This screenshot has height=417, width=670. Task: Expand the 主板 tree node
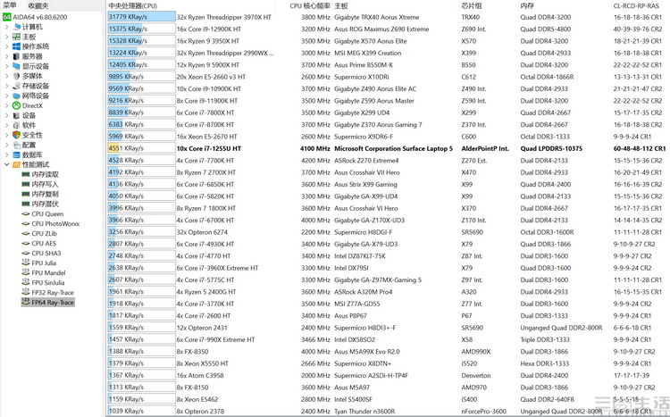6,37
